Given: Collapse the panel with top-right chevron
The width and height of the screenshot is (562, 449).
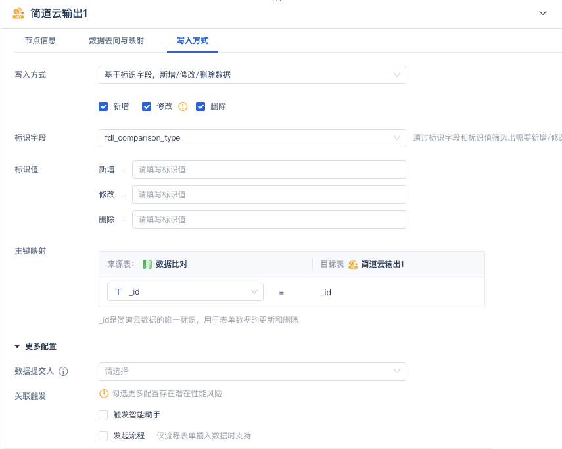Looking at the screenshot, I should pyautogui.click(x=543, y=13).
